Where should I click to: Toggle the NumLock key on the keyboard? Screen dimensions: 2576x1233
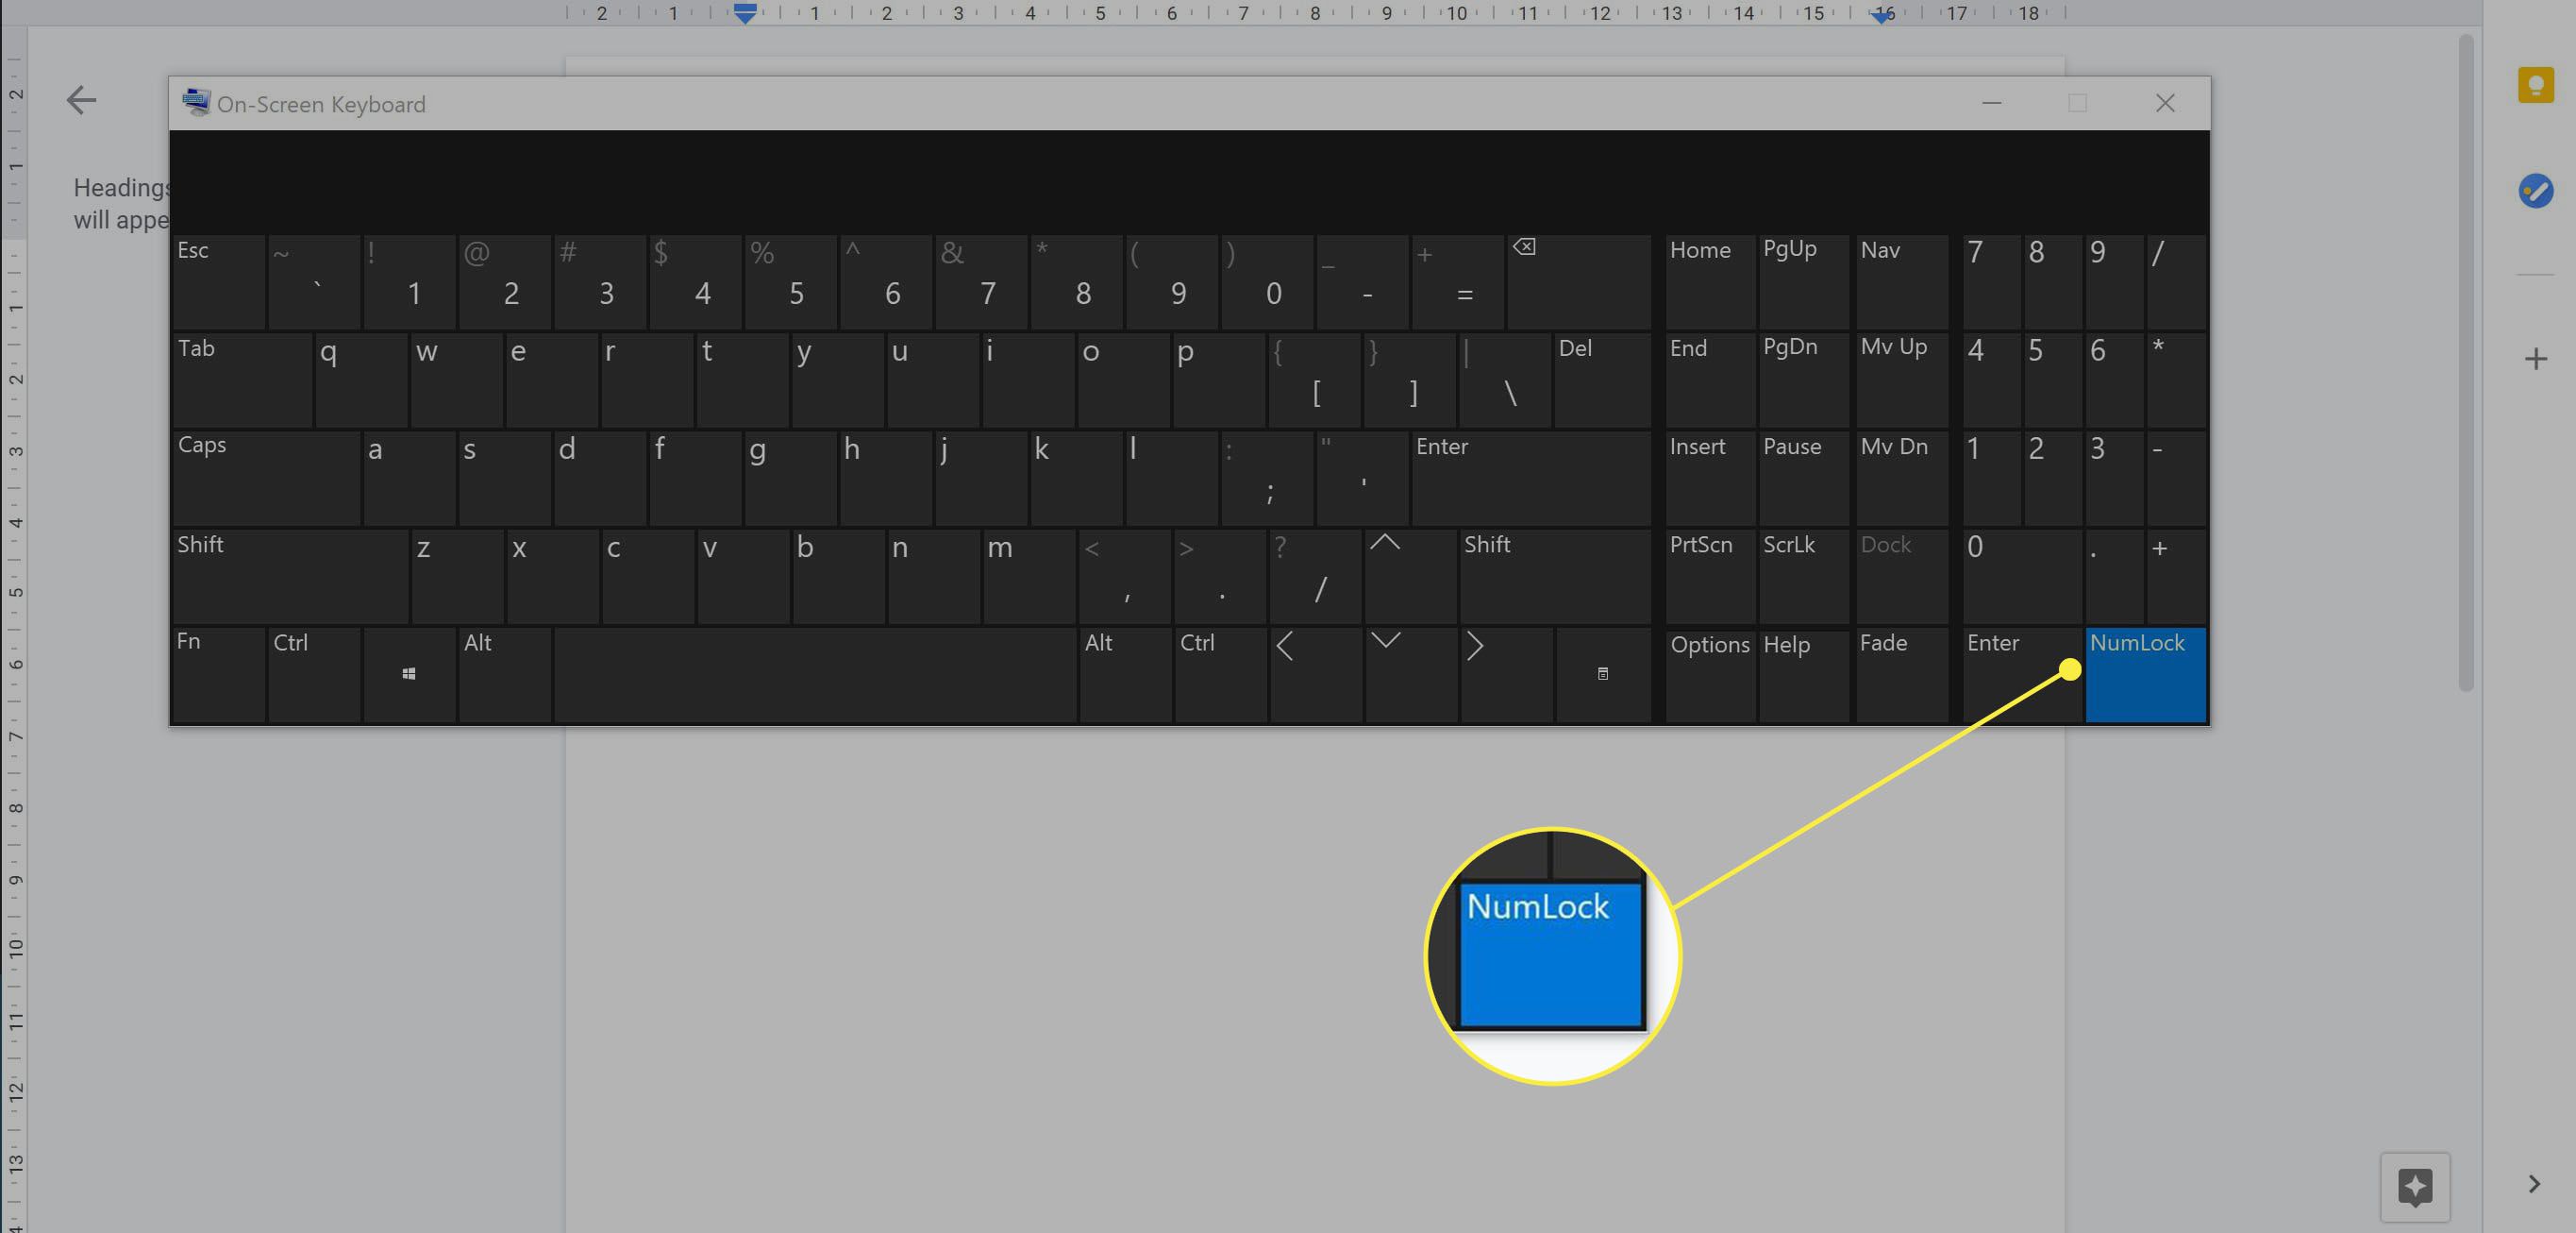(x=2145, y=674)
